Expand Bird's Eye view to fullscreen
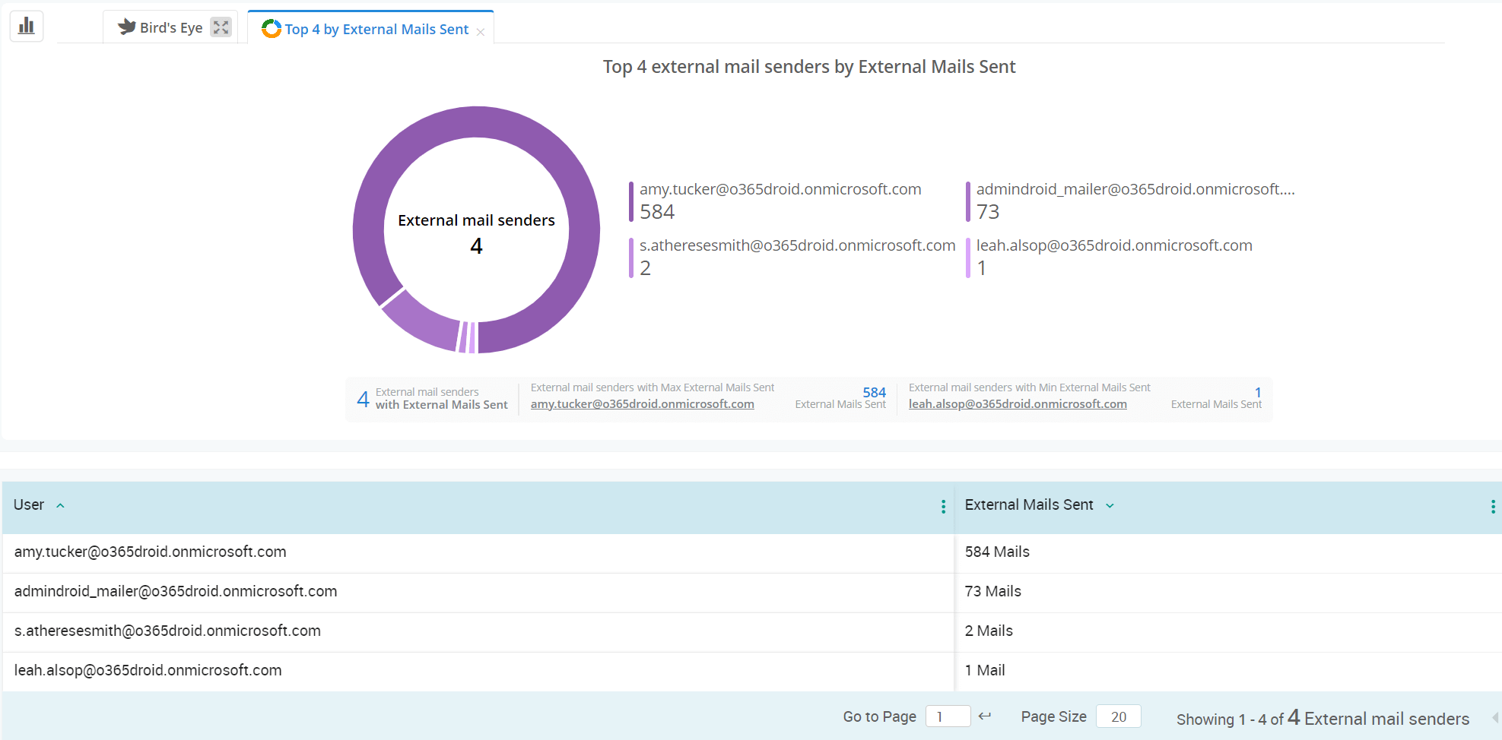Image resolution: width=1502 pixels, height=740 pixels. pyautogui.click(x=221, y=27)
